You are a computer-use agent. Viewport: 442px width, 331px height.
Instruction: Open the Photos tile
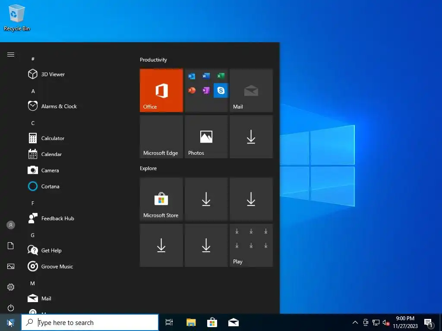click(x=206, y=137)
